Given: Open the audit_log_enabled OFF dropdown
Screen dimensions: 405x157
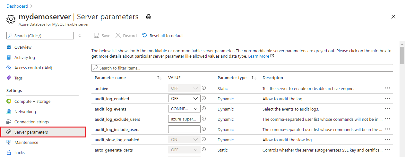Looking at the screenshot, I should point(184,99).
